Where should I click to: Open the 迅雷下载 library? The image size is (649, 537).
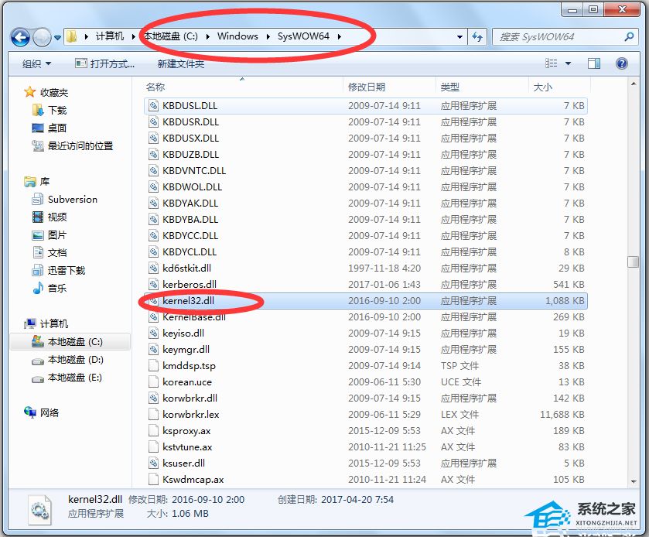pos(67,270)
